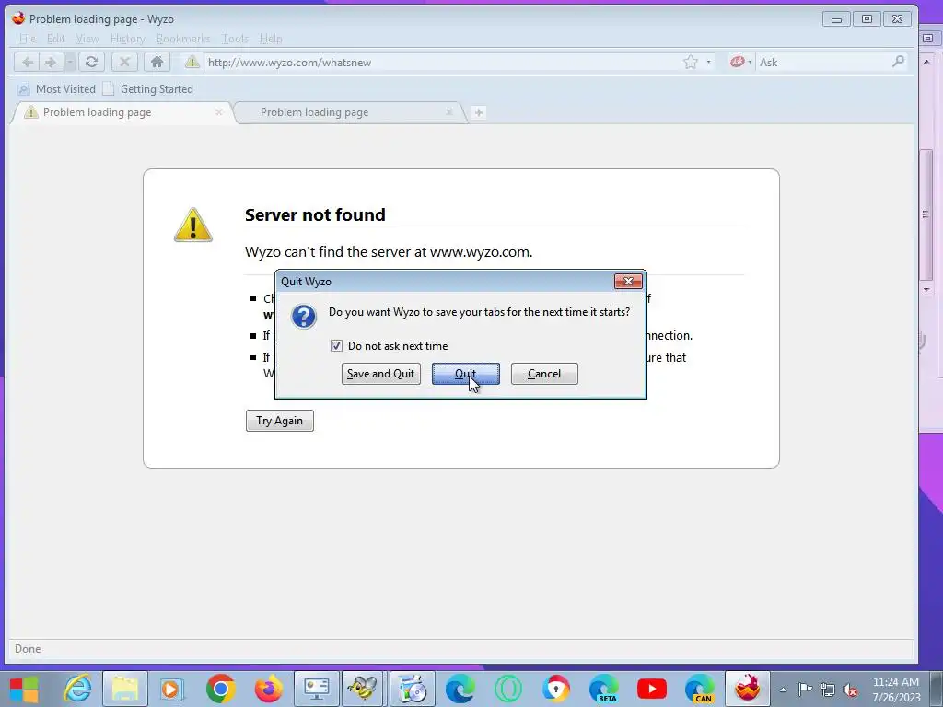This screenshot has width=943, height=707.
Task: Open the Getting Started bookmark
Action: (148, 89)
